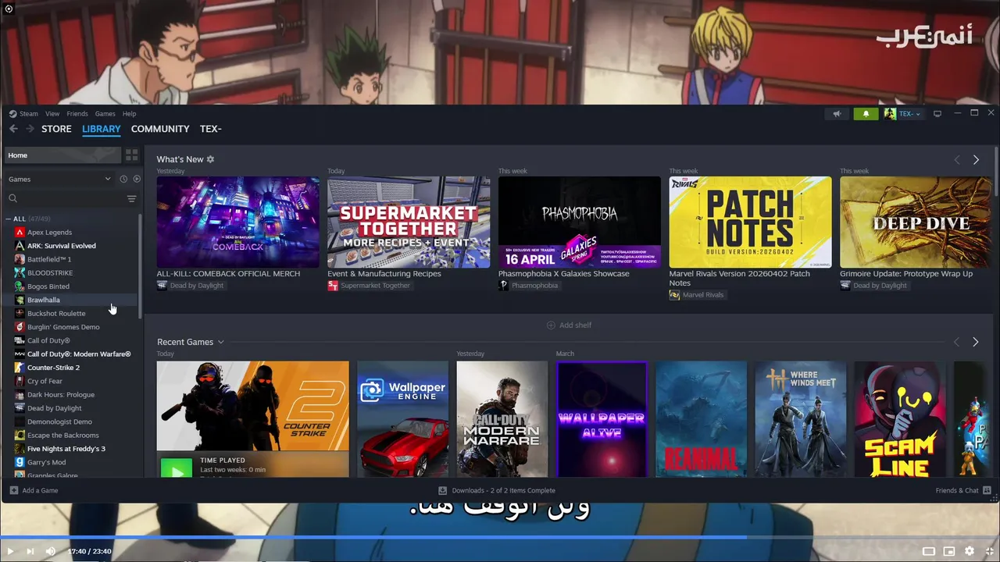Open the Friends menu
Viewport: 1000px width, 562px height.
coord(77,114)
